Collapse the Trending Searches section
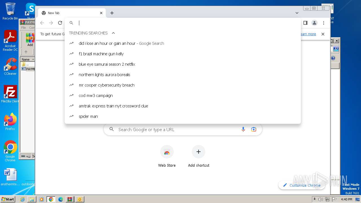This screenshot has height=203, width=361. 113,33
